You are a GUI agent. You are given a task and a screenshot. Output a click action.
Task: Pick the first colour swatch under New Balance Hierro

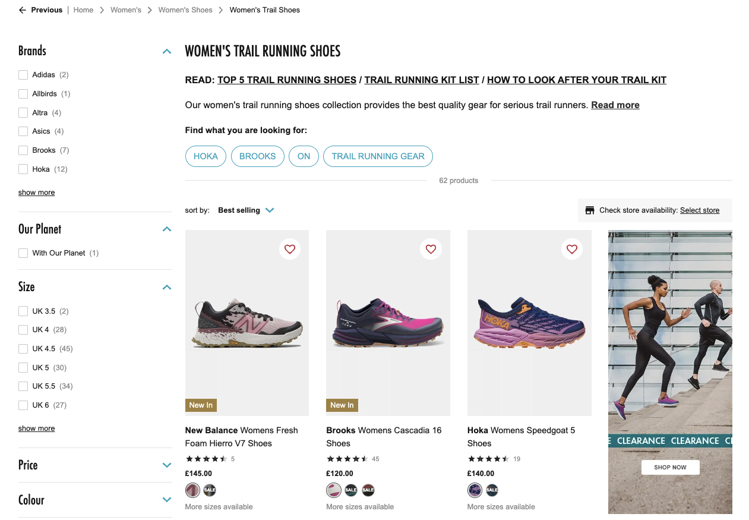(192, 490)
